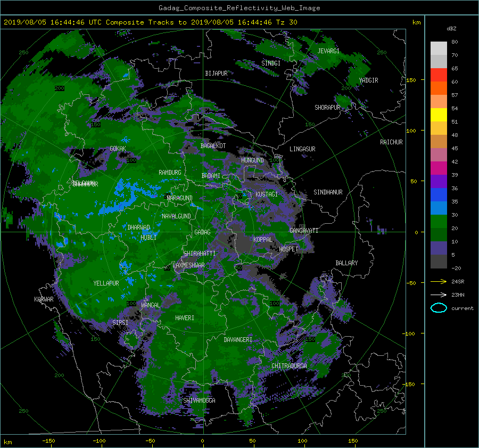Select the BIJAPUR city label
This screenshot has width=479, height=448.
[216, 74]
